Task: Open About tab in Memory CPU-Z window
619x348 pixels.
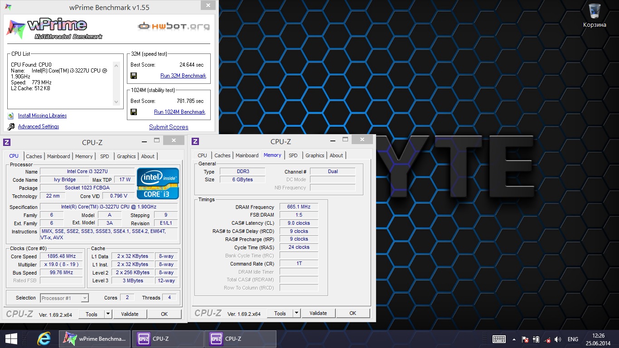Action: 336,155
